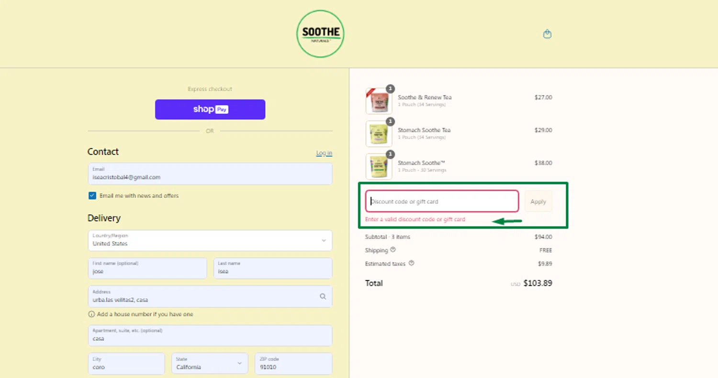
Task: Click the $103.89 total amount
Action: point(538,283)
